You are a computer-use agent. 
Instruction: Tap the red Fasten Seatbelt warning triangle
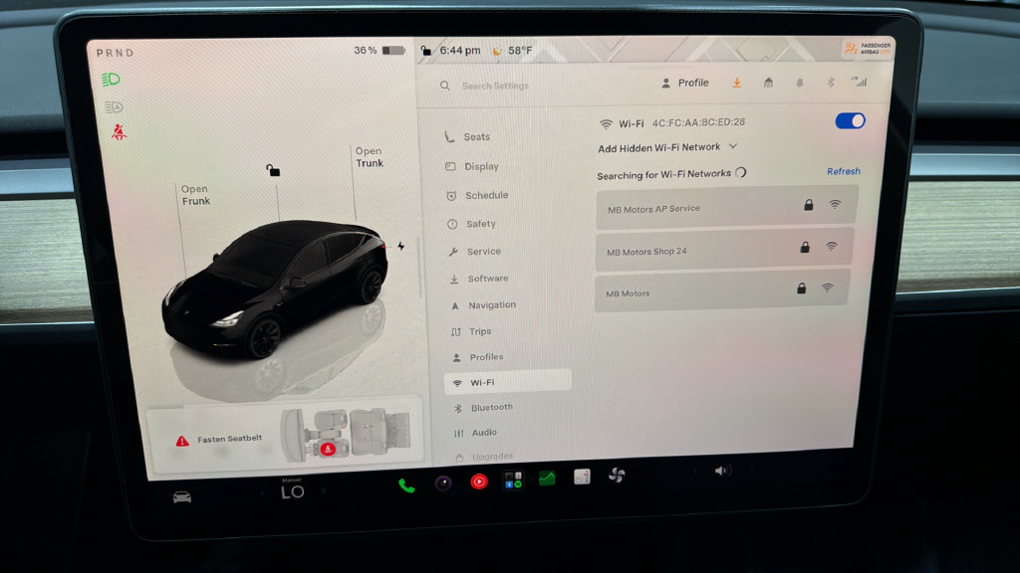(x=182, y=441)
